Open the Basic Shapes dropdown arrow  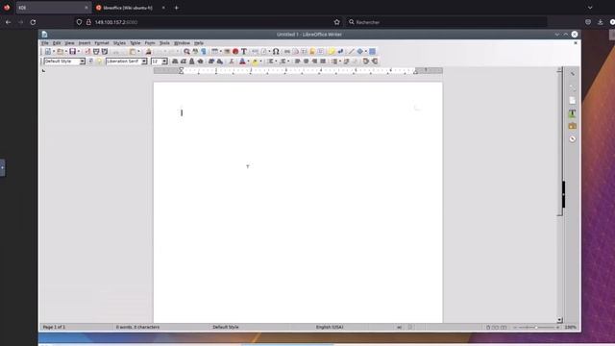365,51
